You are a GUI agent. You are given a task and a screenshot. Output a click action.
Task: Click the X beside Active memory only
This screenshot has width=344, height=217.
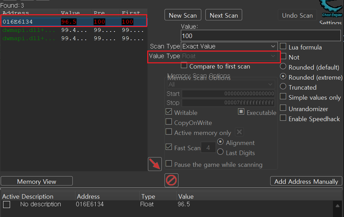click(x=239, y=132)
